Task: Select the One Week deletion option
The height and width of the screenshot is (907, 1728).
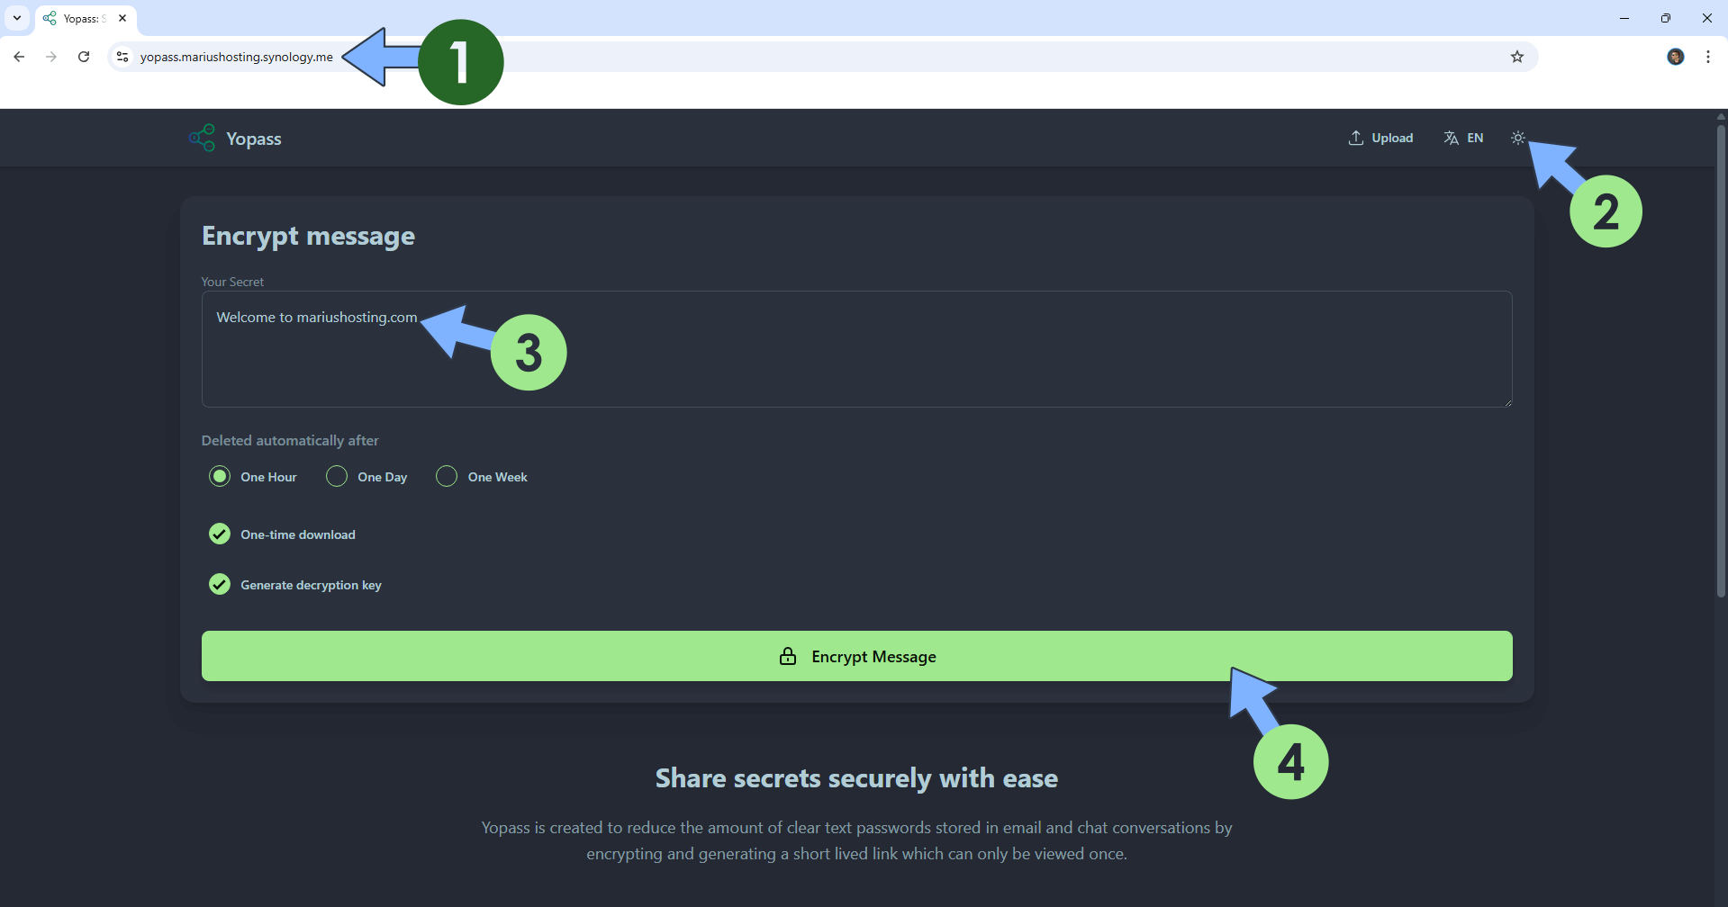Action: [x=446, y=476]
